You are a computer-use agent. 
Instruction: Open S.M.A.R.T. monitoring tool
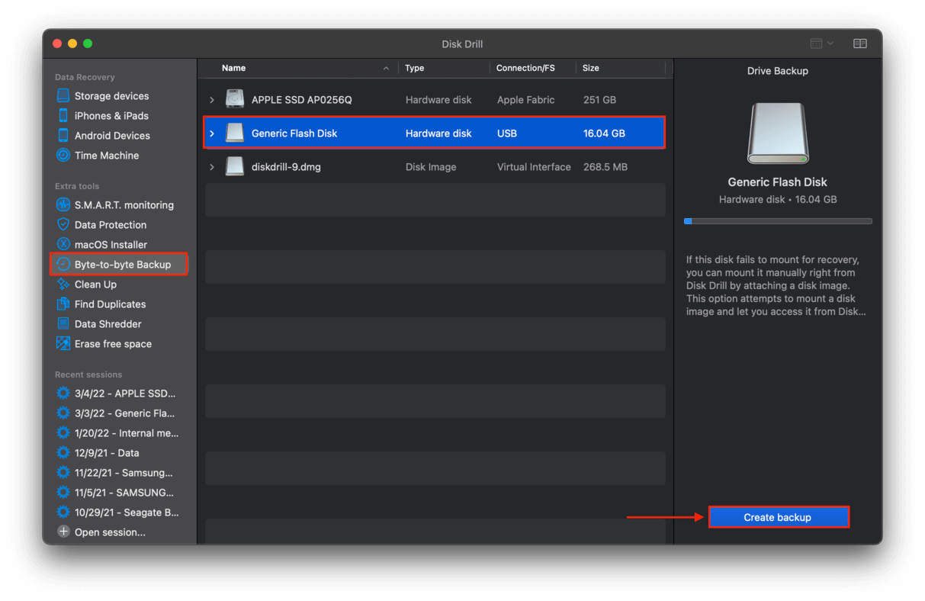tap(124, 205)
